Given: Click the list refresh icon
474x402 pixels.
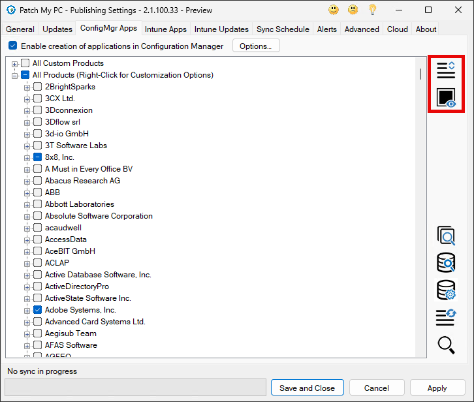Looking at the screenshot, I should coord(446,318).
